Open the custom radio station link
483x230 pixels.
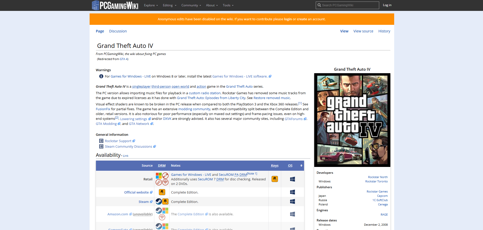pos(205,93)
